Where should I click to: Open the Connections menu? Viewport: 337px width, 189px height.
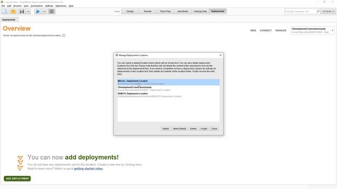point(37,6)
